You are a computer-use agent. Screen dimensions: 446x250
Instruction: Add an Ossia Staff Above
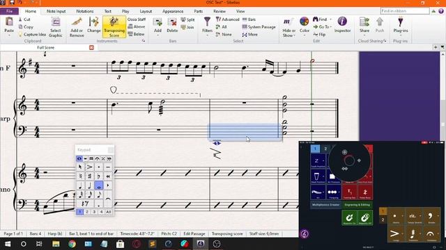point(137,26)
